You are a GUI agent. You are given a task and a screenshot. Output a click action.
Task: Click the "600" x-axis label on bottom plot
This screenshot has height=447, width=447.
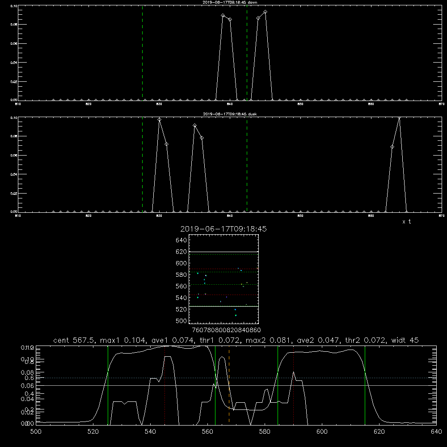[x=322, y=432]
